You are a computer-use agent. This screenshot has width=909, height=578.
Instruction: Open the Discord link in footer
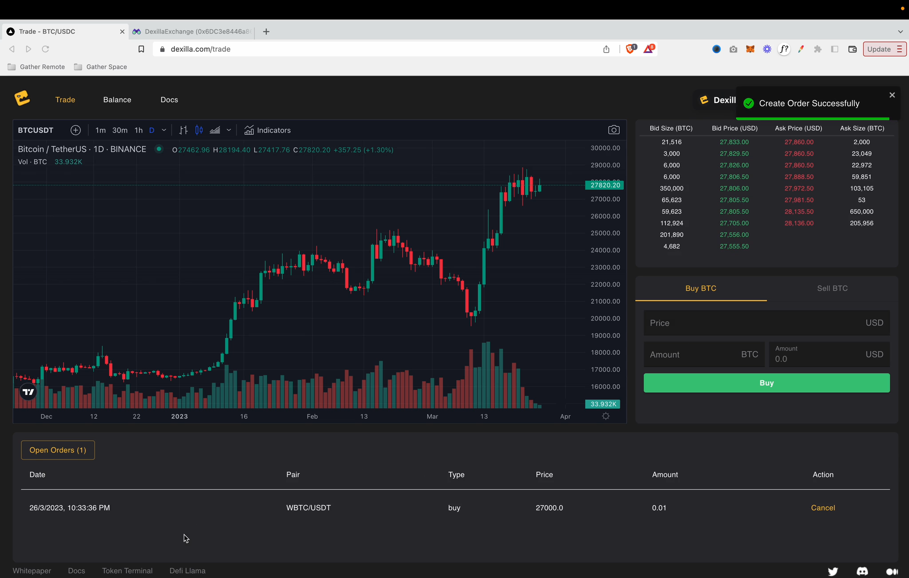(862, 571)
